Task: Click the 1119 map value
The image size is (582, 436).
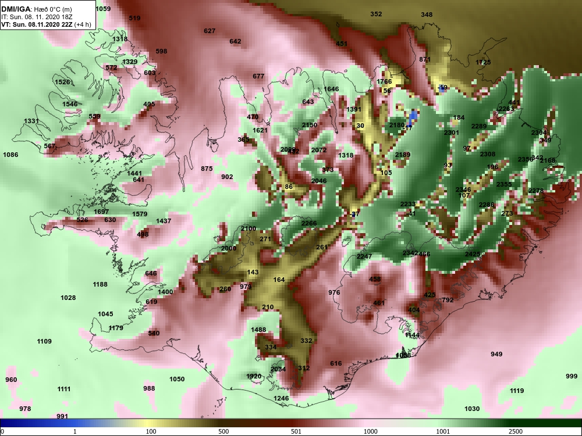Action: (517, 391)
